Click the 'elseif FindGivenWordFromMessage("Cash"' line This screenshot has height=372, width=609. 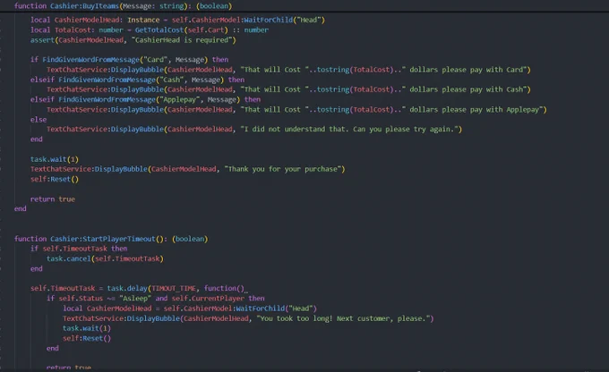[138, 80]
